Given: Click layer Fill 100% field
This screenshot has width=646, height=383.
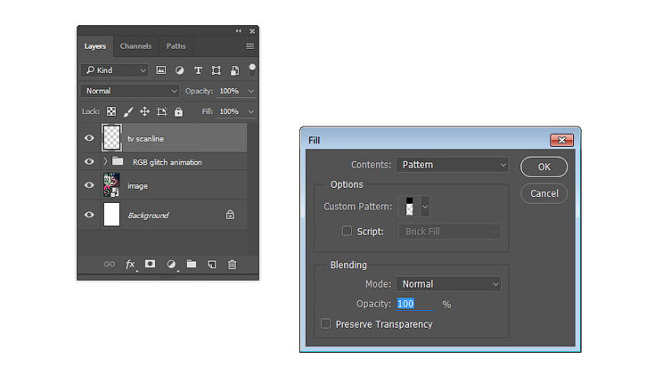Looking at the screenshot, I should 231,111.
